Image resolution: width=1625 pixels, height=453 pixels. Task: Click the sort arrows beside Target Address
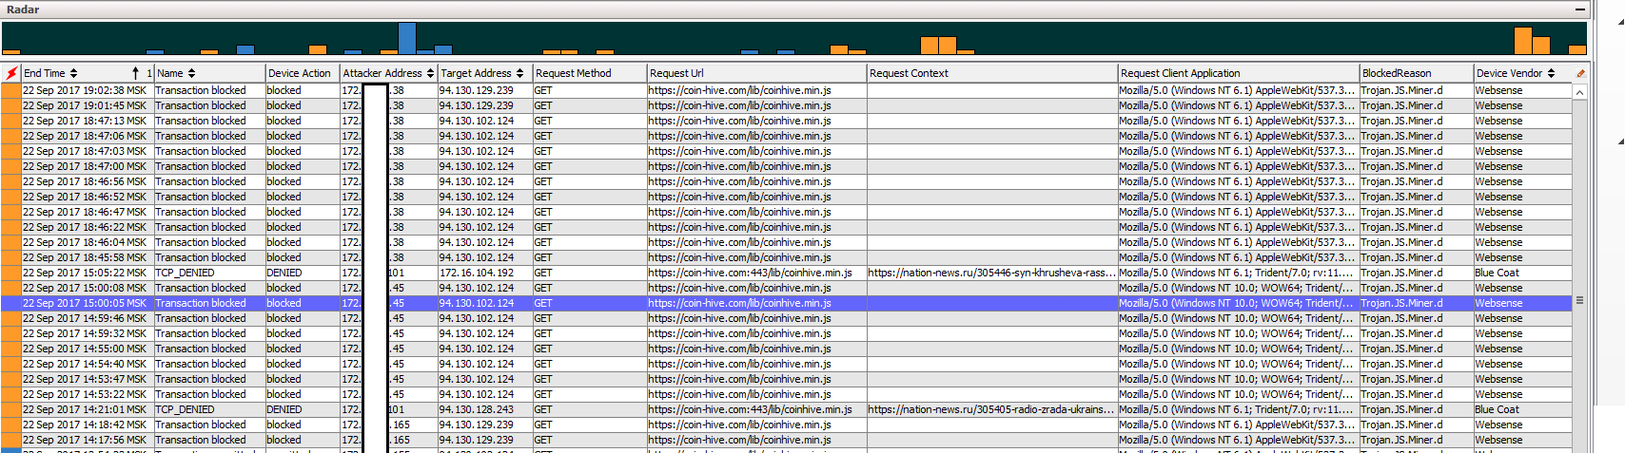(519, 73)
